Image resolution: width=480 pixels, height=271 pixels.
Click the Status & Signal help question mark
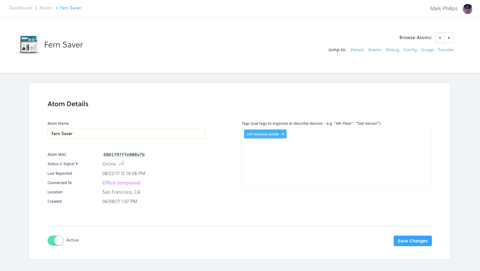coord(77,164)
